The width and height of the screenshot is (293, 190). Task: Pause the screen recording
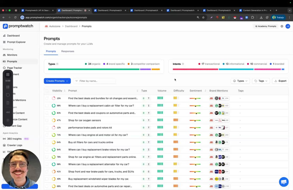8,87
